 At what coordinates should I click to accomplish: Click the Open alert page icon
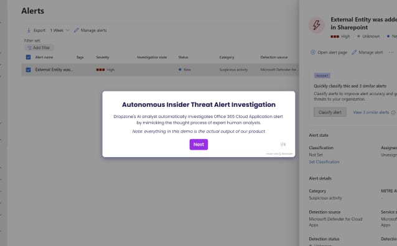(x=313, y=52)
